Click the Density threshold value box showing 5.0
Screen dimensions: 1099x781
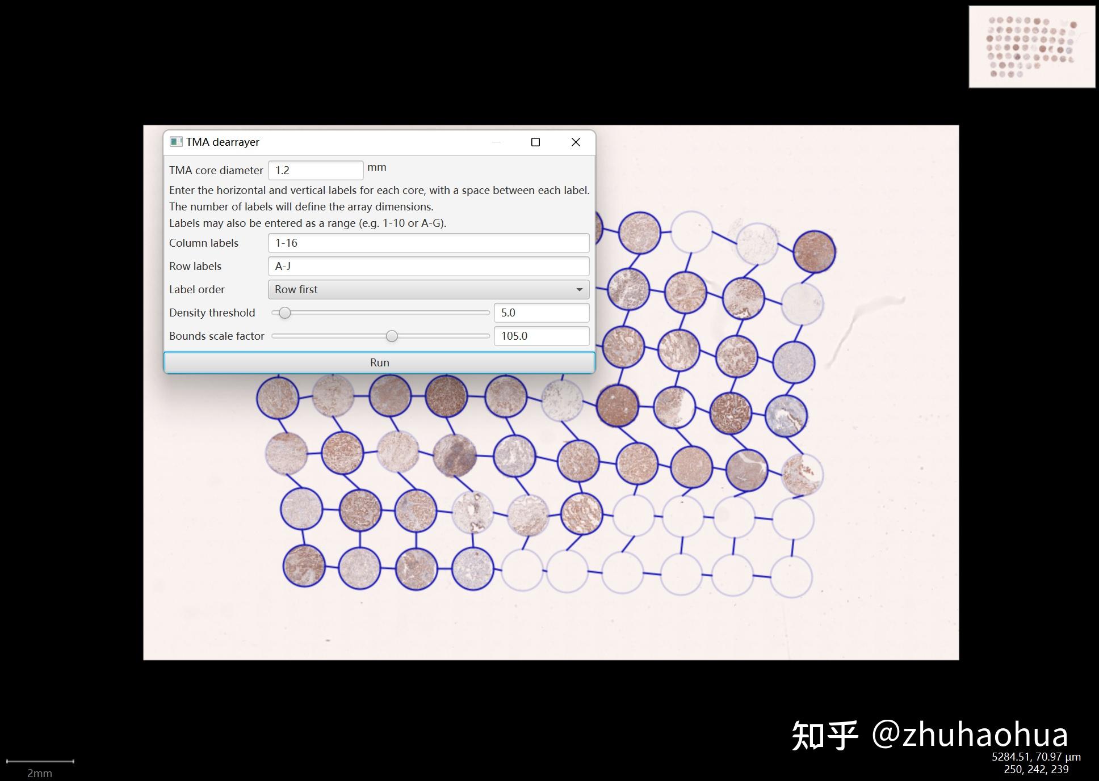pos(542,313)
